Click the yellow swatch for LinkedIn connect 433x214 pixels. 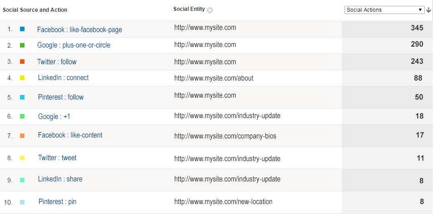tap(22, 78)
